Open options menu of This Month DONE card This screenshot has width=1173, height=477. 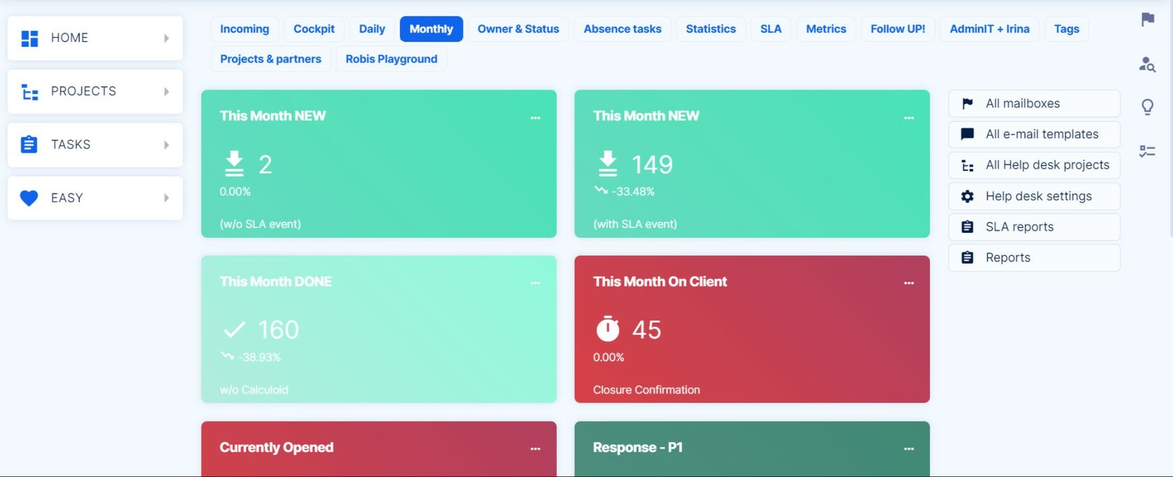point(536,283)
